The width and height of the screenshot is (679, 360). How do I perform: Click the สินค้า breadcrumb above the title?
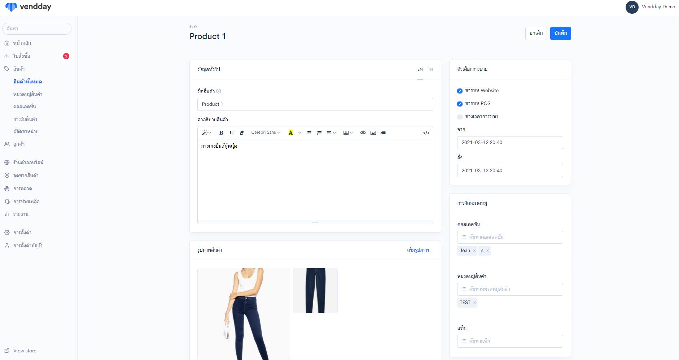pyautogui.click(x=193, y=27)
